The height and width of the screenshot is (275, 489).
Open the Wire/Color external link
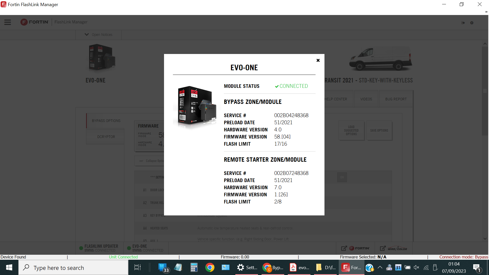(x=393, y=248)
